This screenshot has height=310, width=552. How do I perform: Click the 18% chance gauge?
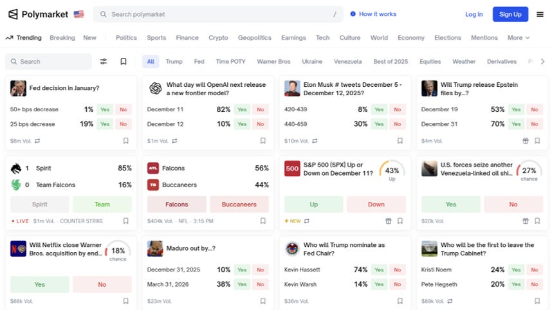118,251
